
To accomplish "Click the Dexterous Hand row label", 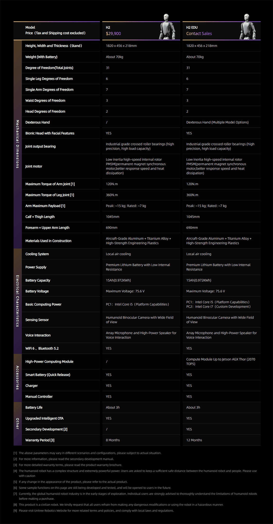I will tap(38, 122).
